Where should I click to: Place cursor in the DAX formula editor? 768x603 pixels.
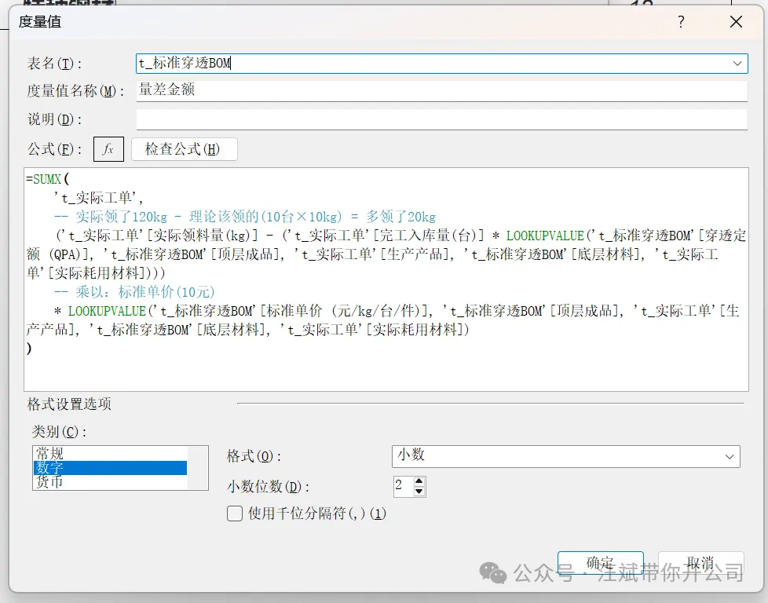click(386, 280)
